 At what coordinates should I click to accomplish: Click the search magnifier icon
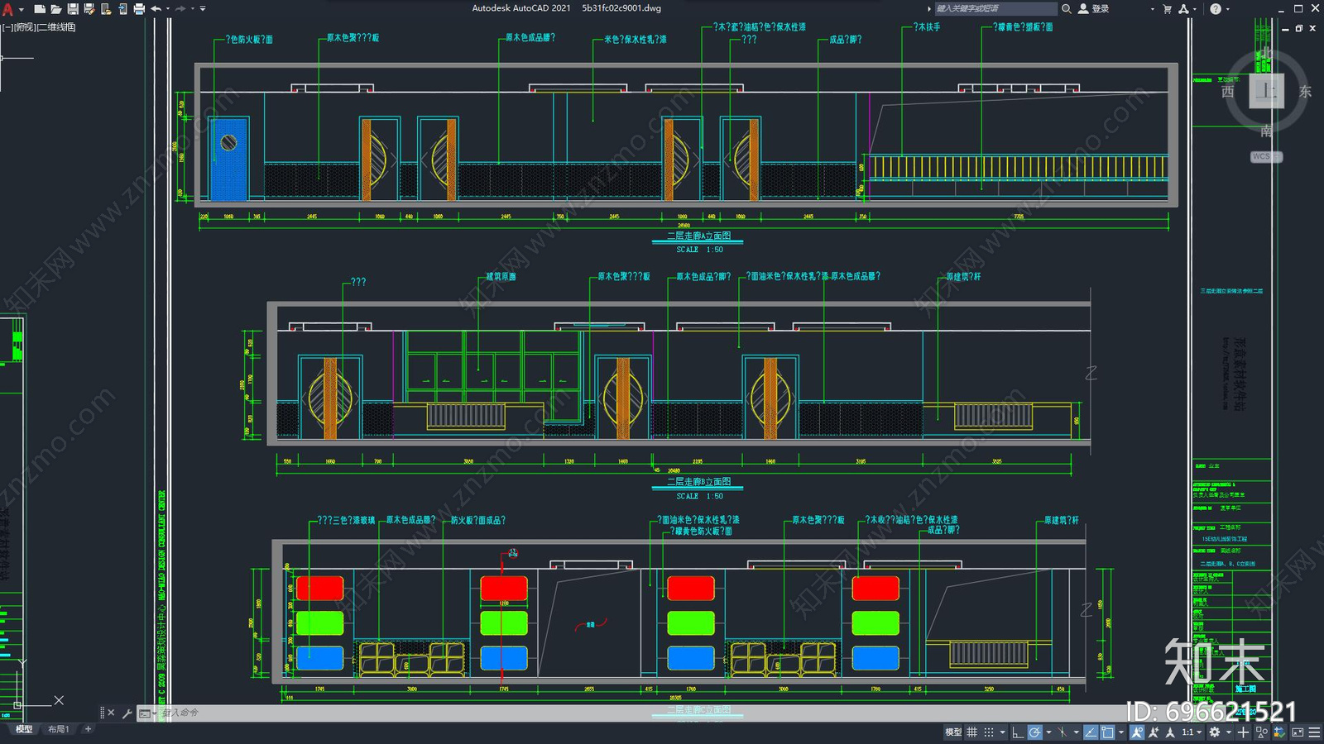pyautogui.click(x=1067, y=8)
